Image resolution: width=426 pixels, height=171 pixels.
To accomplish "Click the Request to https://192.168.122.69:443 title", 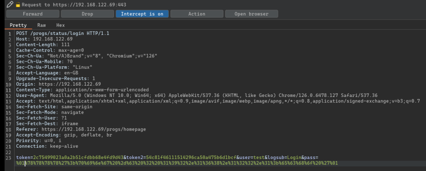I will [x=74, y=5].
